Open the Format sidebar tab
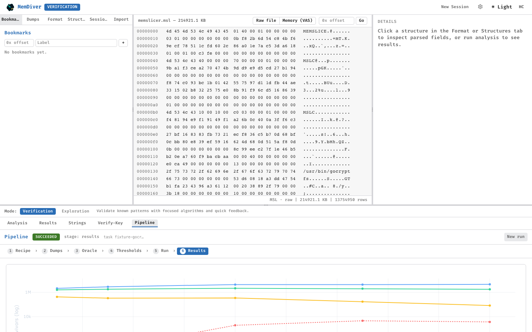The width and height of the screenshot is (532, 332). point(55,20)
